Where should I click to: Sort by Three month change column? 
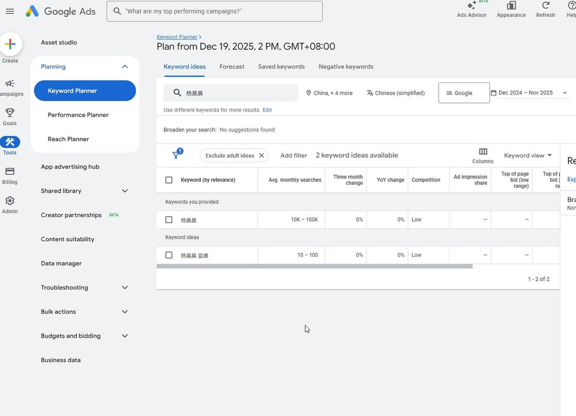(x=348, y=180)
